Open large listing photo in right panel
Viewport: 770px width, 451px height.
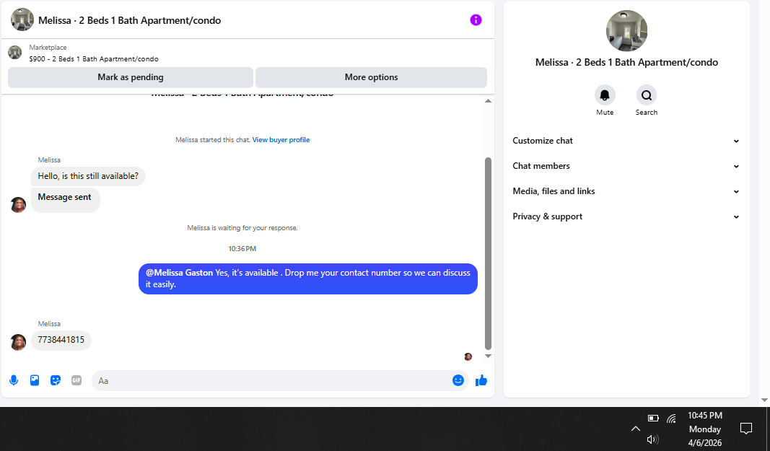click(x=626, y=31)
